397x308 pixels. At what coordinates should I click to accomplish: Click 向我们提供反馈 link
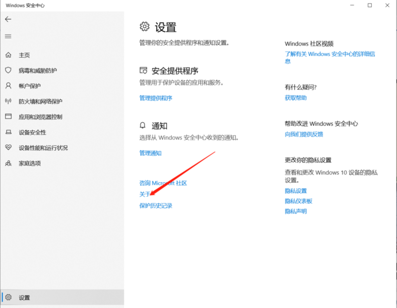tap(304, 134)
